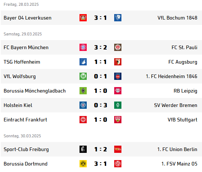Open the Eintracht Frankfurt team name link
This screenshot has height=172, width=202.
pos(25,120)
